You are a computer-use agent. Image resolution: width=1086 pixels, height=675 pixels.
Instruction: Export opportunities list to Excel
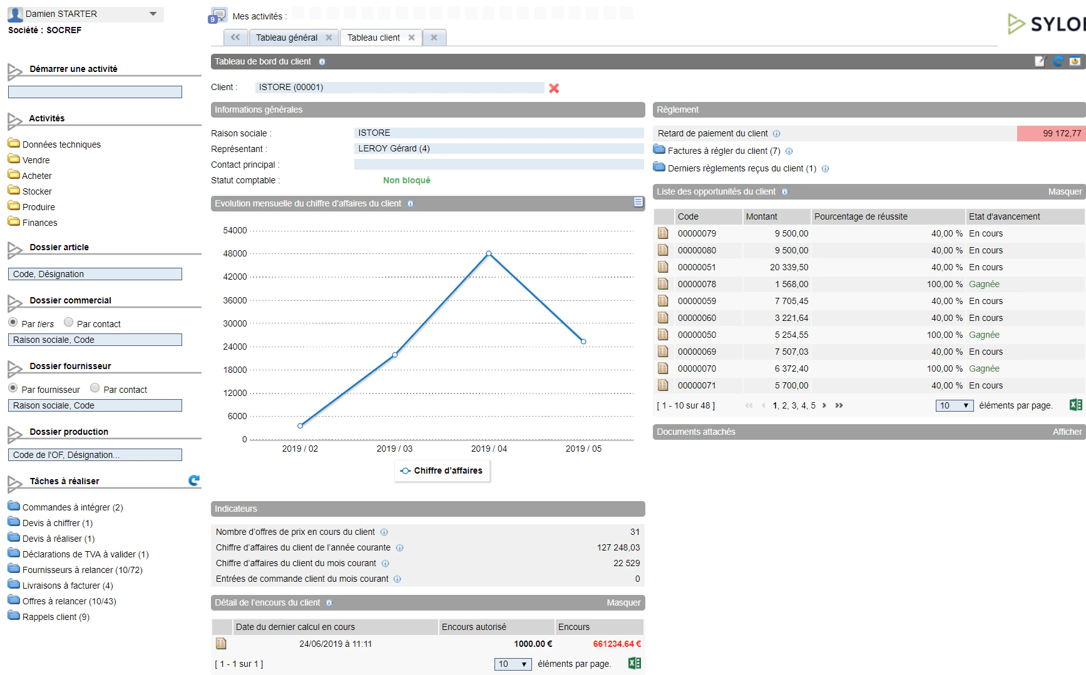click(x=1075, y=405)
